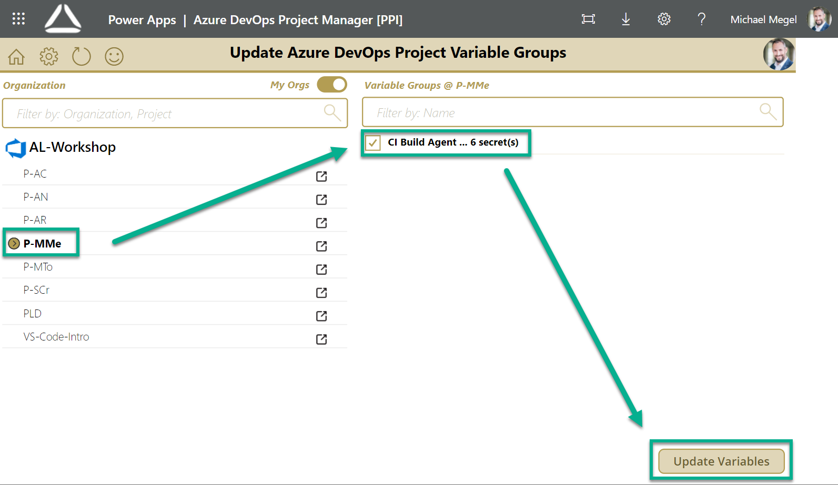The image size is (838, 485).
Task: Click the Azure DevOps AL-Workshop icon
Action: (16, 148)
